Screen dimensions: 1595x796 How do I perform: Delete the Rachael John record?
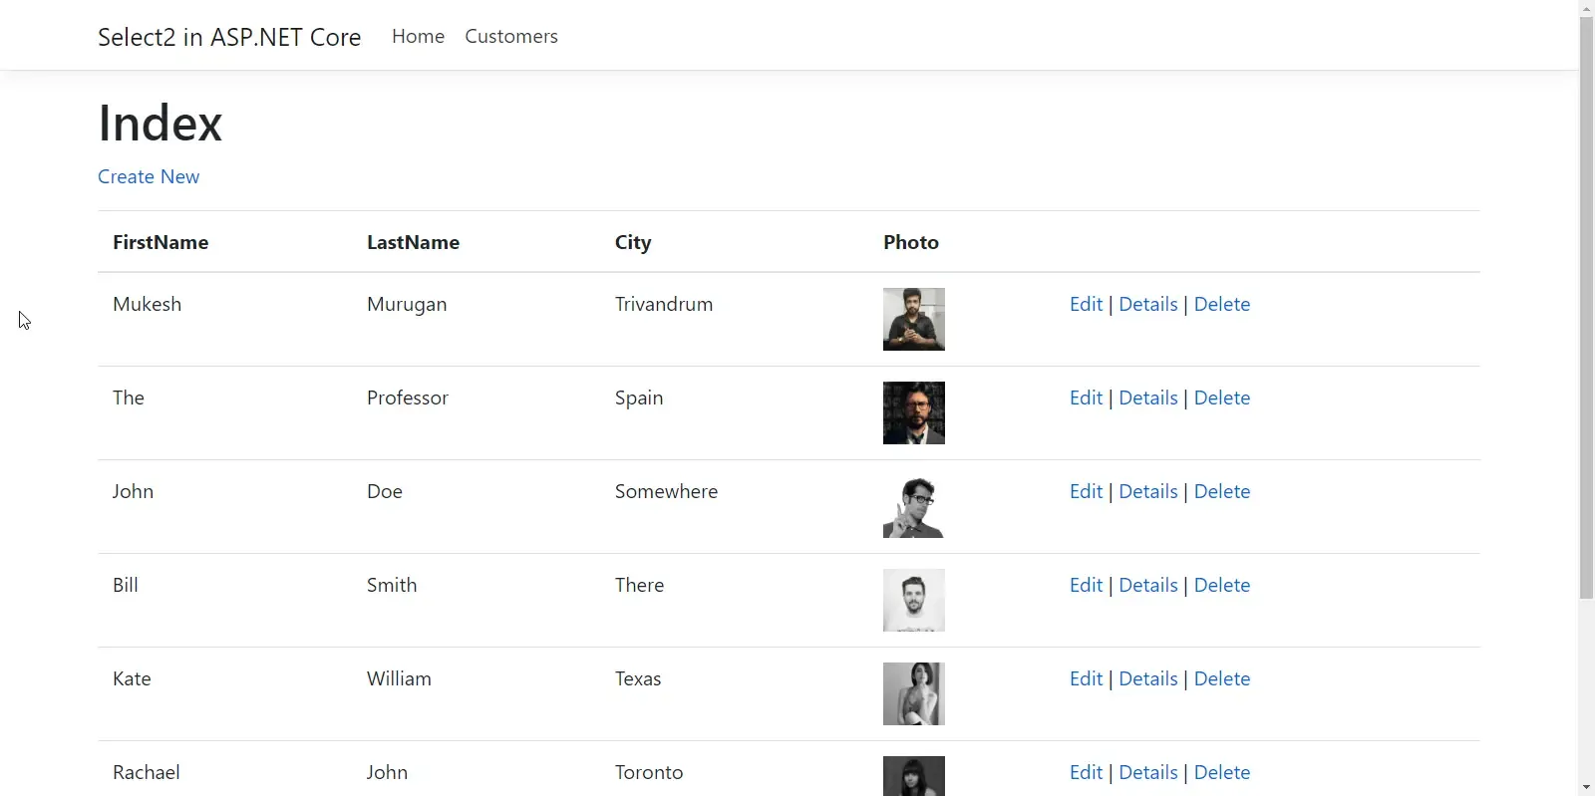click(x=1221, y=772)
